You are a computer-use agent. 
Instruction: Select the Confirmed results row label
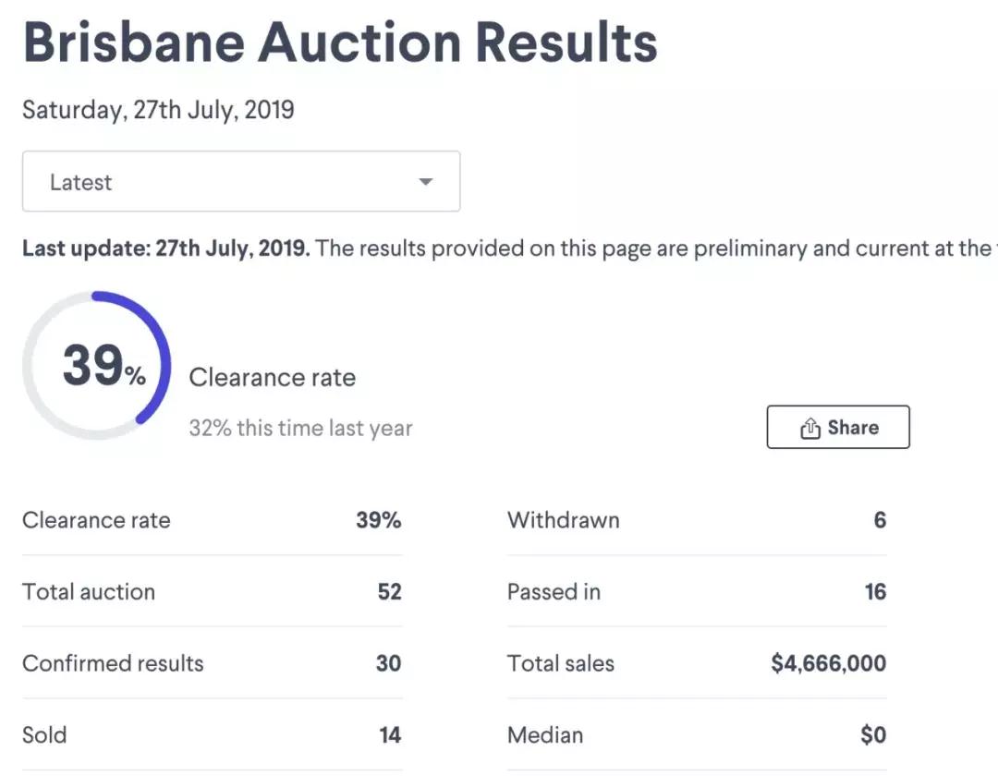pos(113,663)
